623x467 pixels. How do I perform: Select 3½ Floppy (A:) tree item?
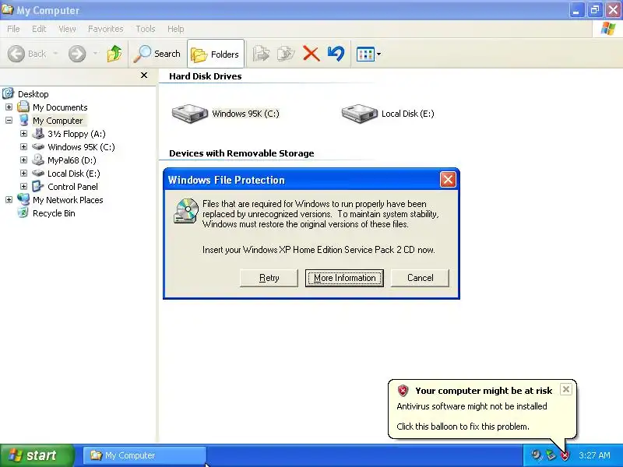pos(76,134)
